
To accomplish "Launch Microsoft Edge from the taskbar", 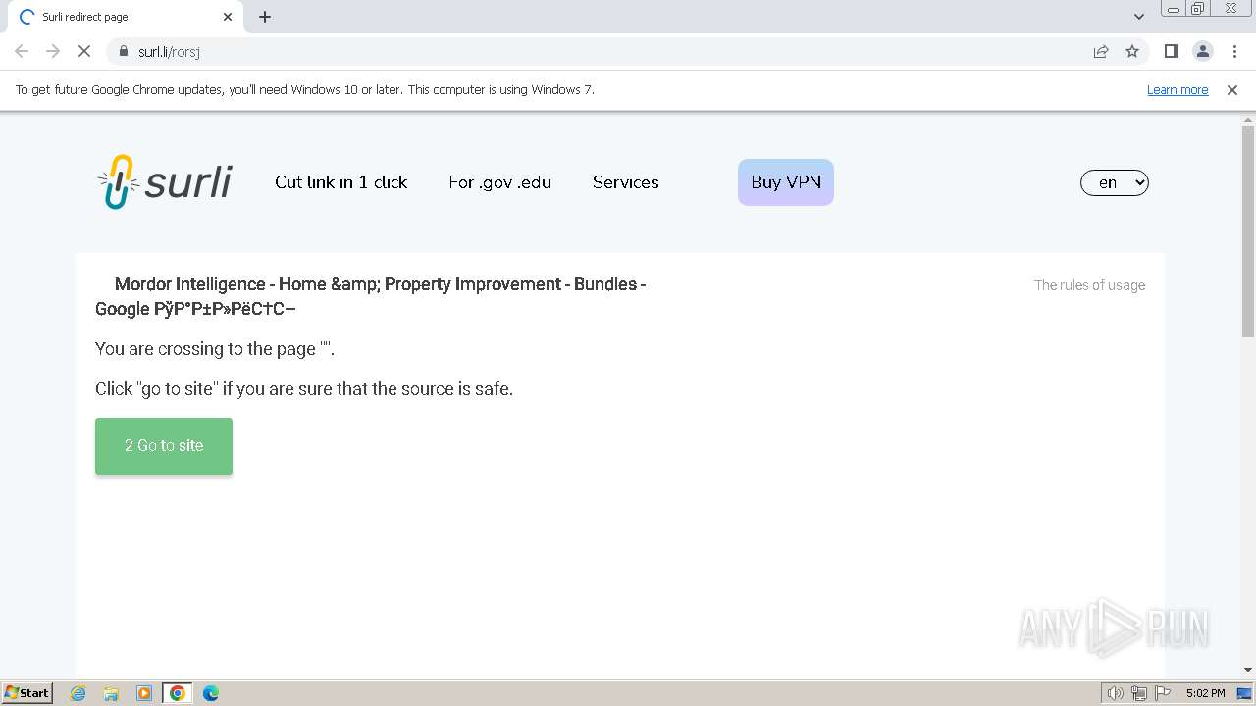I will pos(211,693).
